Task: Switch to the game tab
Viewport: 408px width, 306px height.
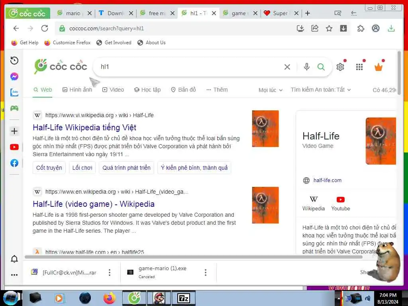Action: (236, 13)
